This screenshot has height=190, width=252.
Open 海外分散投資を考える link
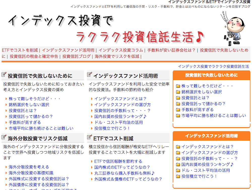[29, 167]
